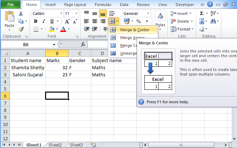Select the Select All corner button

(5, 53)
